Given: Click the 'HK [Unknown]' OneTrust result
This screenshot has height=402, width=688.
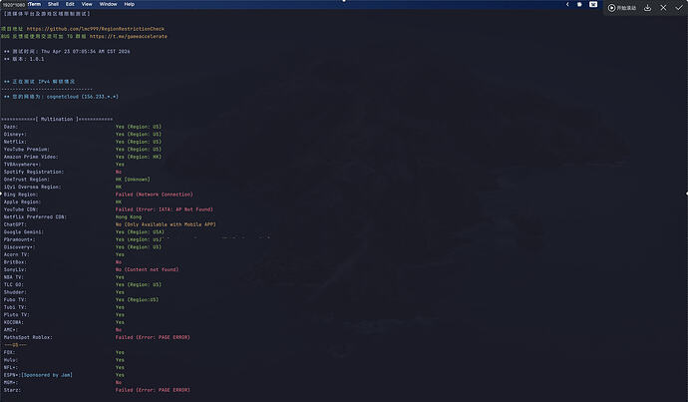Looking at the screenshot, I should (133, 180).
